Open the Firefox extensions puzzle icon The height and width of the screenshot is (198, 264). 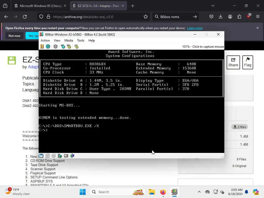coord(239,17)
